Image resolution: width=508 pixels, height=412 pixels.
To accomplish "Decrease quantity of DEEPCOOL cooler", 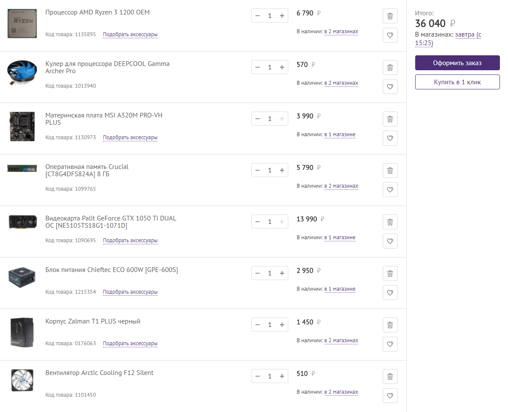I will point(258,67).
